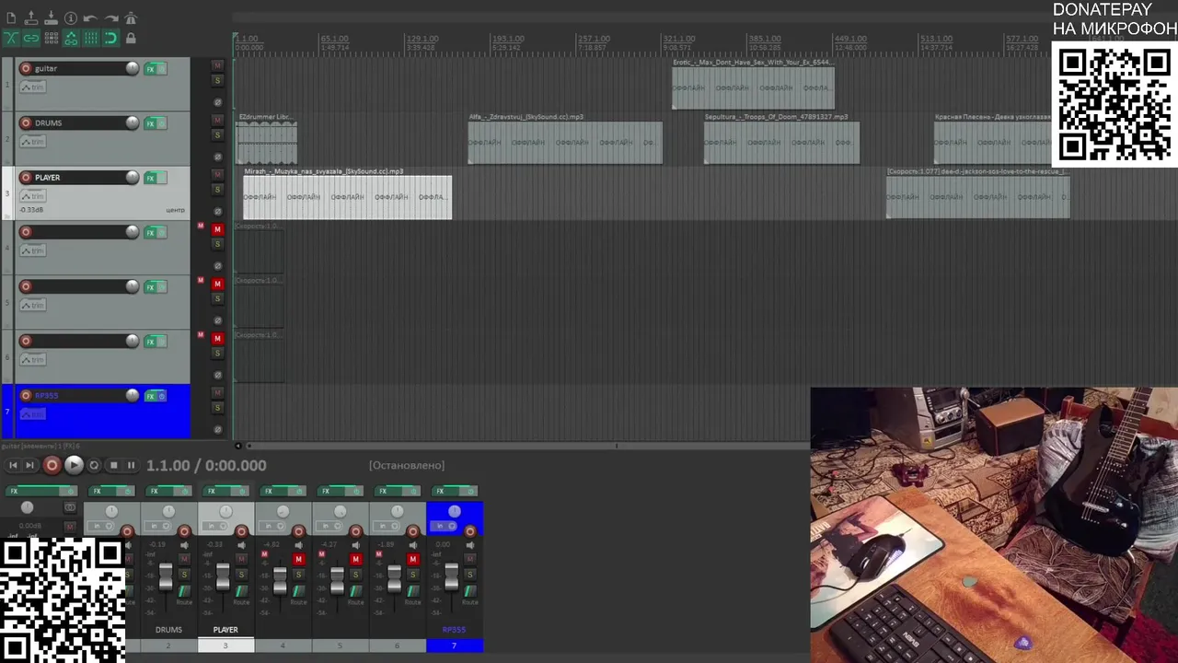Open DRUMS mixer strip input selector

[158, 526]
